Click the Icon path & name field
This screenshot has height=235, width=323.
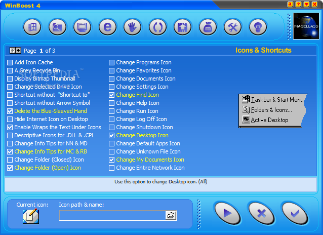click(112, 215)
